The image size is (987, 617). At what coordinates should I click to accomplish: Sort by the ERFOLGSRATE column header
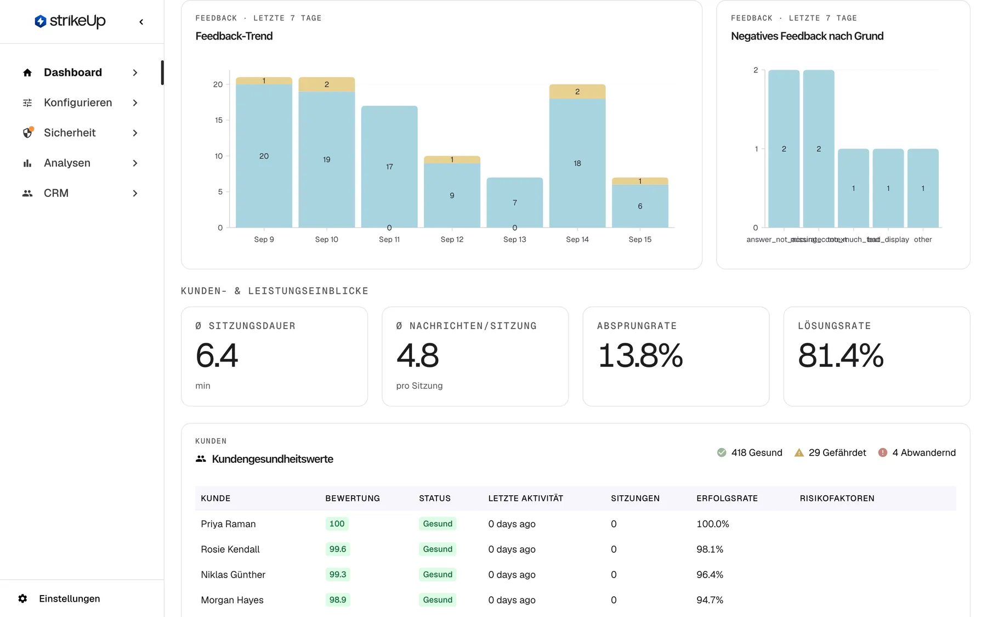[x=727, y=498]
